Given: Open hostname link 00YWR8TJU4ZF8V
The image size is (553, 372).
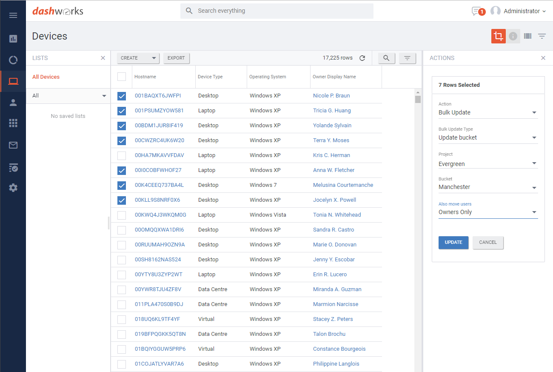Looking at the screenshot, I should click(x=158, y=289).
